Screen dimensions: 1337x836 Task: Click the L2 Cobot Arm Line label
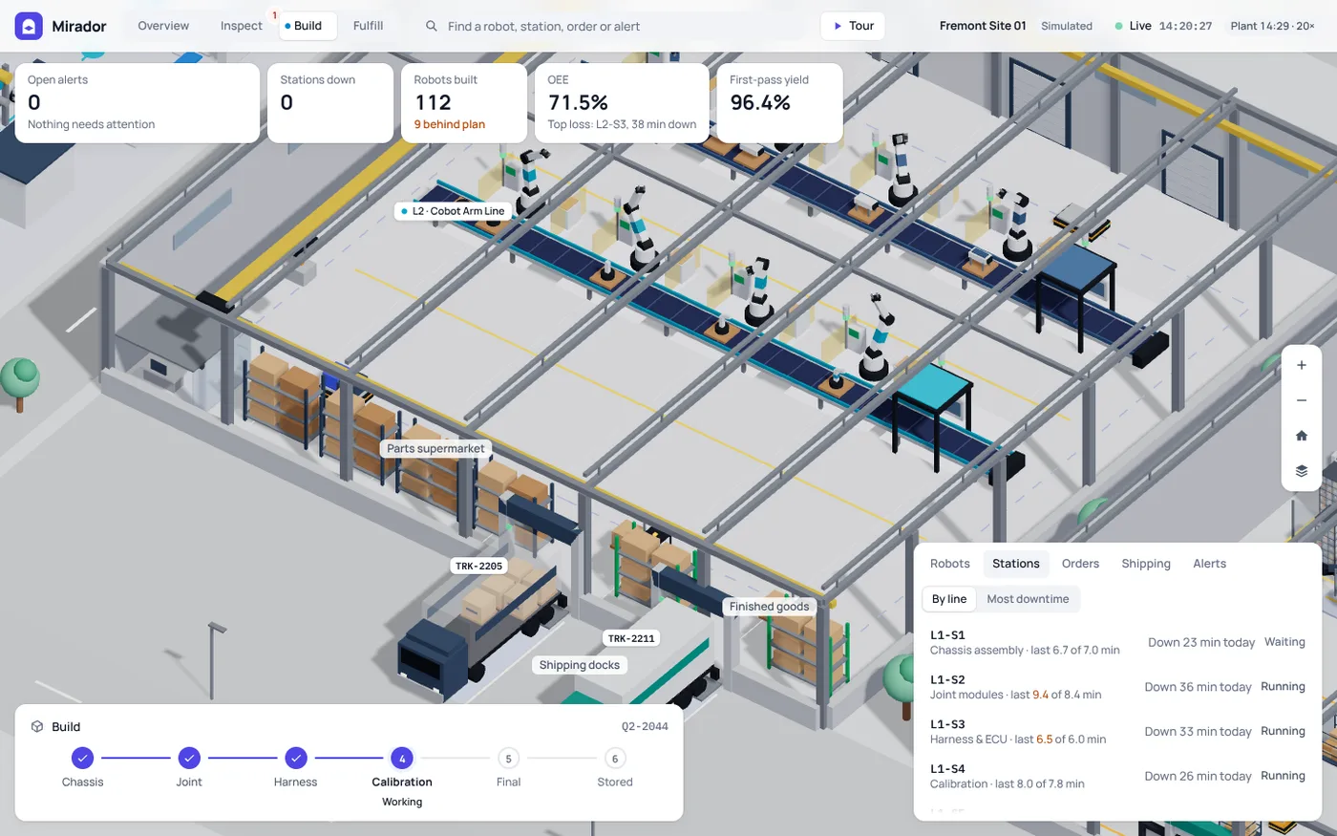coord(452,211)
